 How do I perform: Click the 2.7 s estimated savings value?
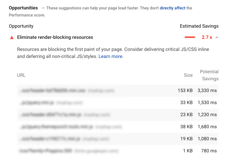207,37
